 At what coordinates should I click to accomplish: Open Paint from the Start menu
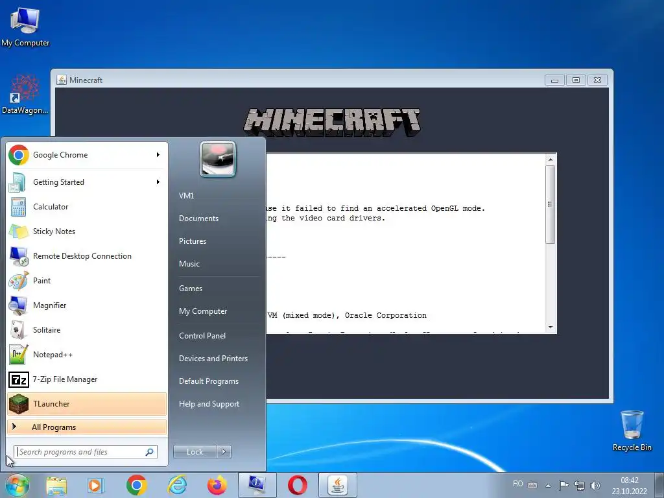(x=87, y=281)
